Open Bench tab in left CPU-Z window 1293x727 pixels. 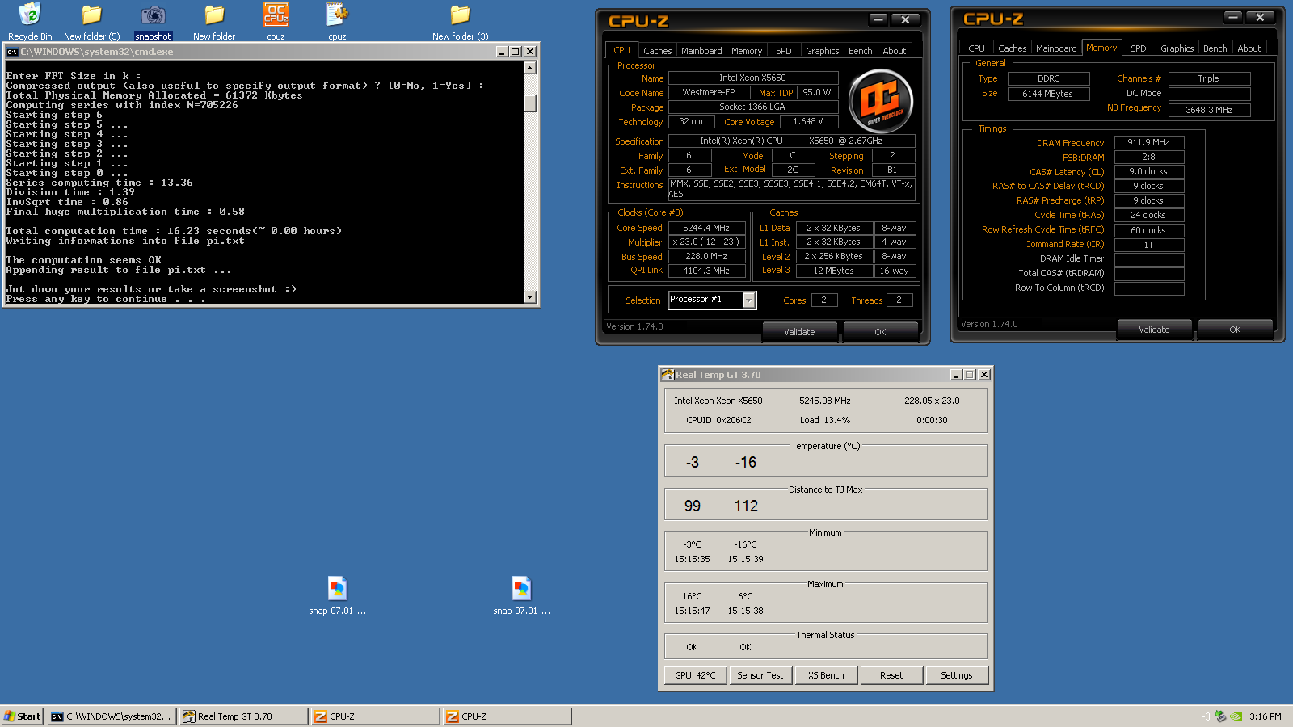pyautogui.click(x=860, y=51)
